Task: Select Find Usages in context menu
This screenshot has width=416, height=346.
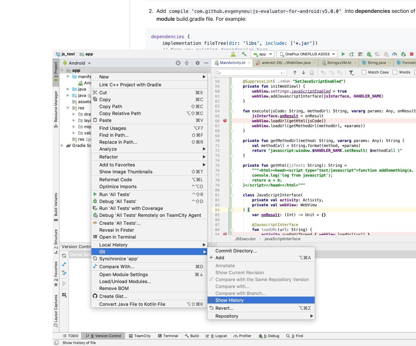Action: [149, 128]
